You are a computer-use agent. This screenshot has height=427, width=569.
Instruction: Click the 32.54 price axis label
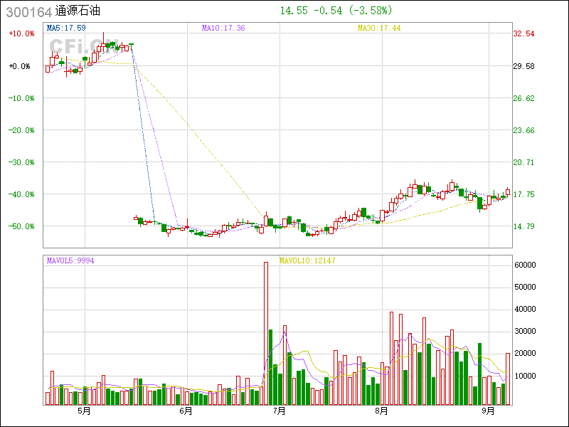click(x=523, y=33)
